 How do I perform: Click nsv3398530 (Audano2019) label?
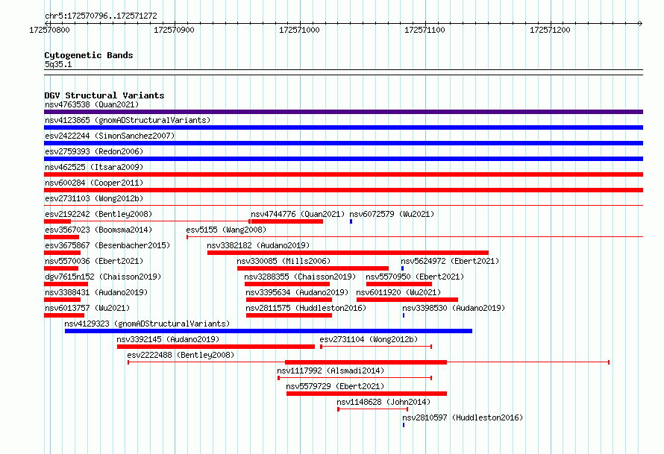(x=454, y=308)
